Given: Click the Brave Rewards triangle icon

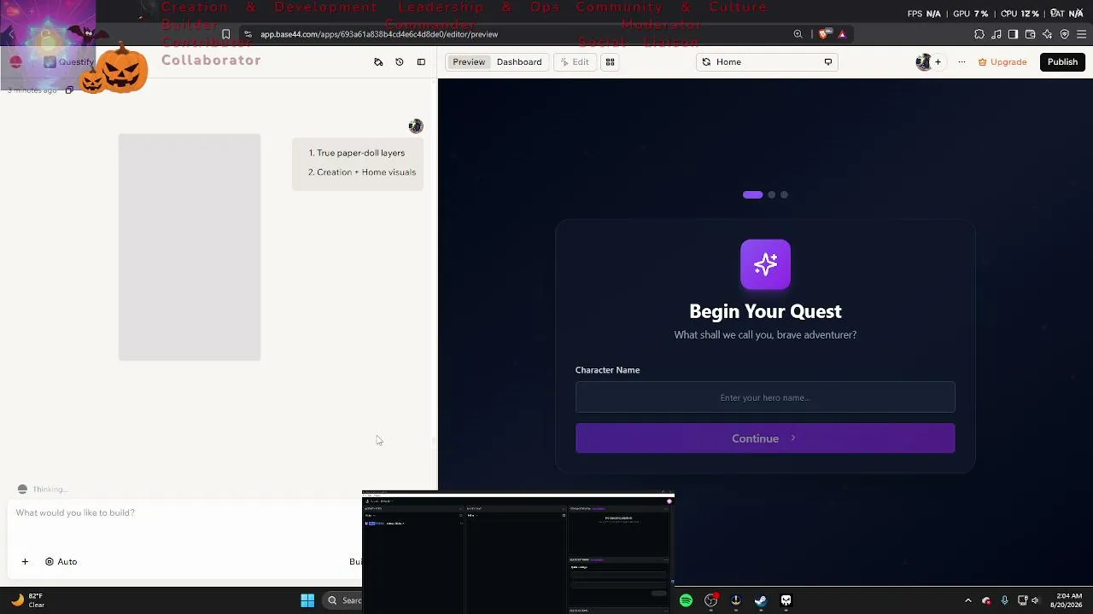Looking at the screenshot, I should click(x=842, y=34).
